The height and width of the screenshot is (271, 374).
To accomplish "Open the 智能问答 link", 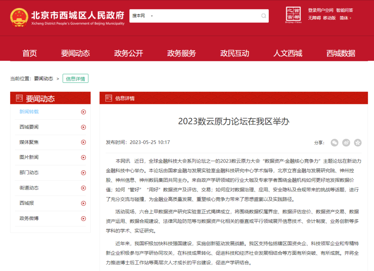I will pos(344,10).
